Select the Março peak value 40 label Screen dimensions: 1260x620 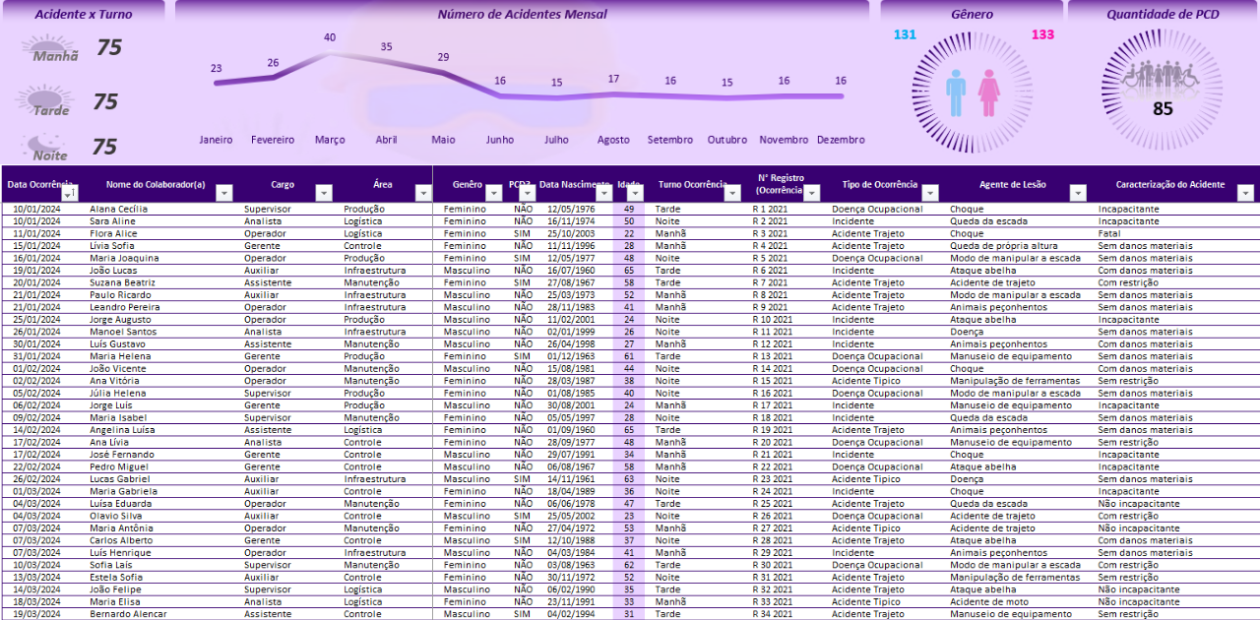pyautogui.click(x=330, y=37)
